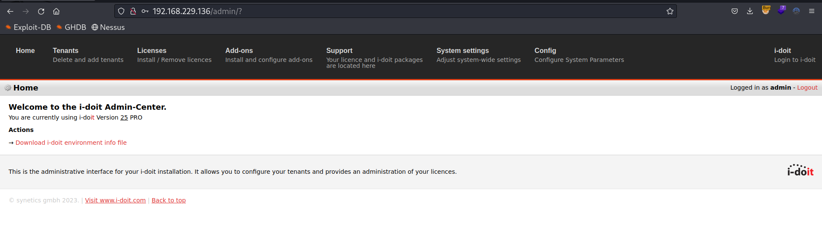This screenshot has height=234, width=822.
Task: Click the gear icon beside Home heading
Action: pos(8,88)
